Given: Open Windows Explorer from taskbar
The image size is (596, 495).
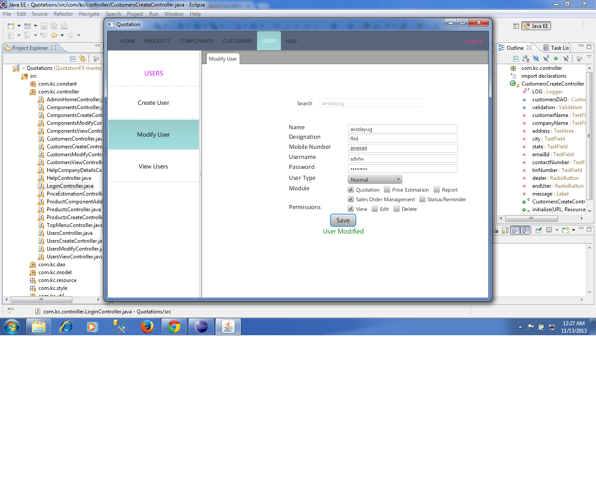Looking at the screenshot, I should 39,327.
